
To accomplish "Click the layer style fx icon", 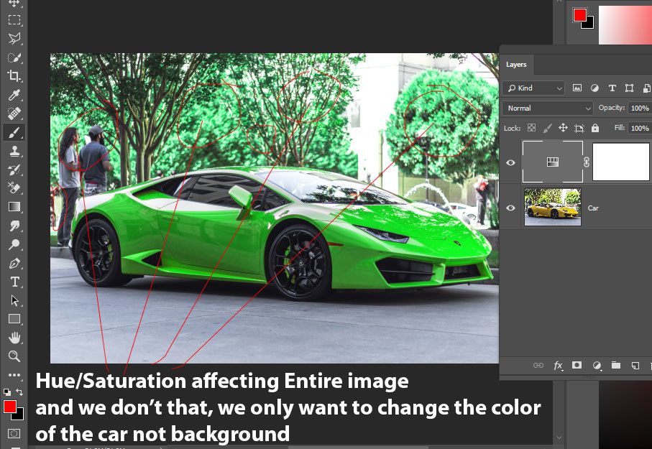I will point(558,366).
